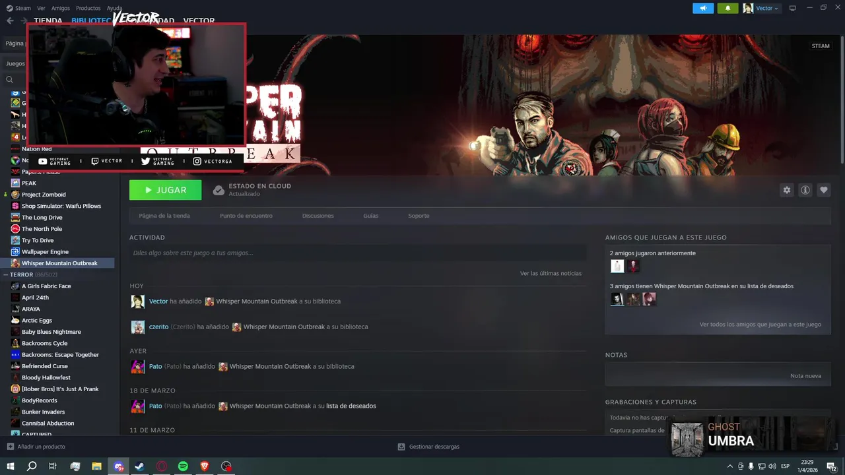The height and width of the screenshot is (475, 845).
Task: Open the OBS taskbar icon
Action: pyautogui.click(x=226, y=466)
